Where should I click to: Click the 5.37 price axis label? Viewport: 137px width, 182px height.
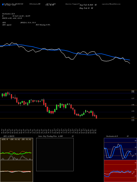(133, 98)
